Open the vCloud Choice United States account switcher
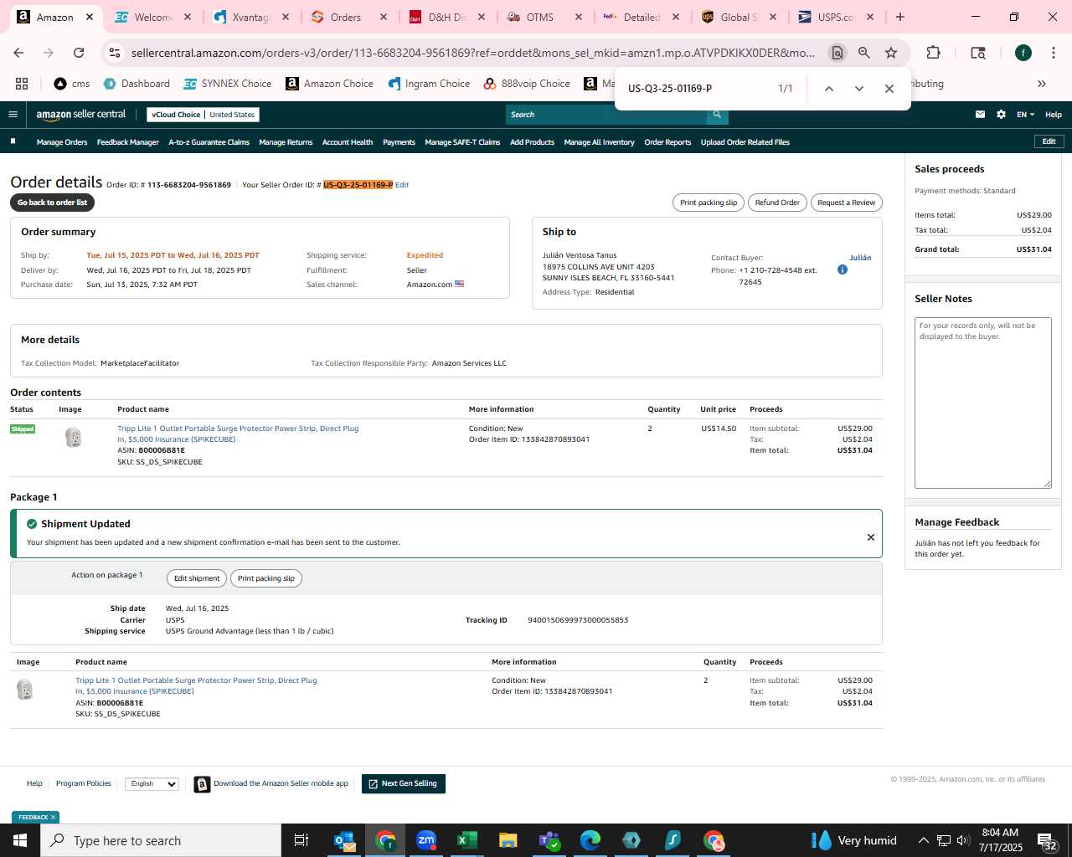Image resolution: width=1072 pixels, height=857 pixels. pyautogui.click(x=203, y=115)
